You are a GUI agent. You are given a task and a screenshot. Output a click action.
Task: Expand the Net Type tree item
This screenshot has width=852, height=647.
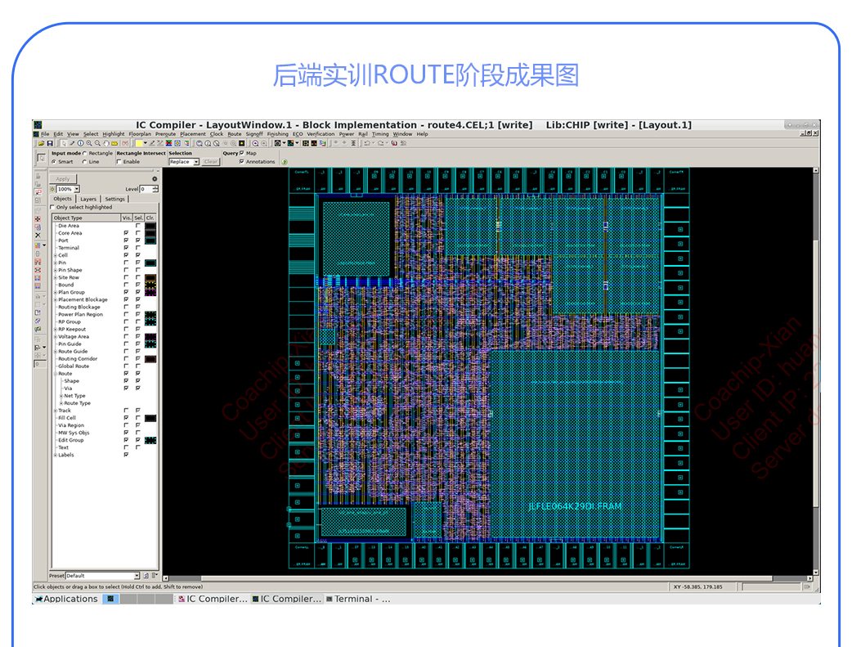(x=61, y=396)
